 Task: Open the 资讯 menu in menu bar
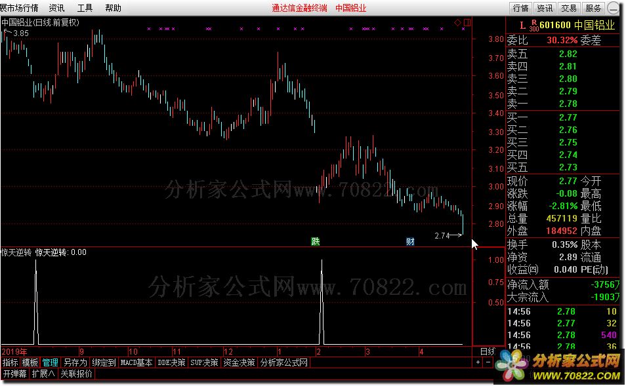point(56,8)
